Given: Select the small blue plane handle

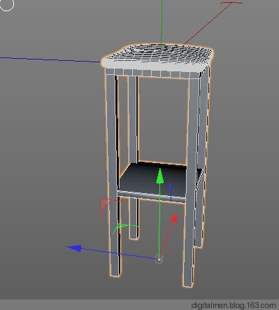Looking at the screenshot, I should [x=171, y=190].
